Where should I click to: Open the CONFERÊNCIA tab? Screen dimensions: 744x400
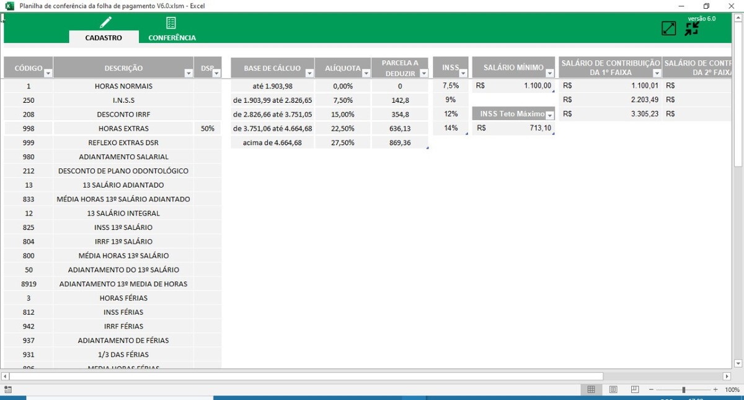point(172,37)
